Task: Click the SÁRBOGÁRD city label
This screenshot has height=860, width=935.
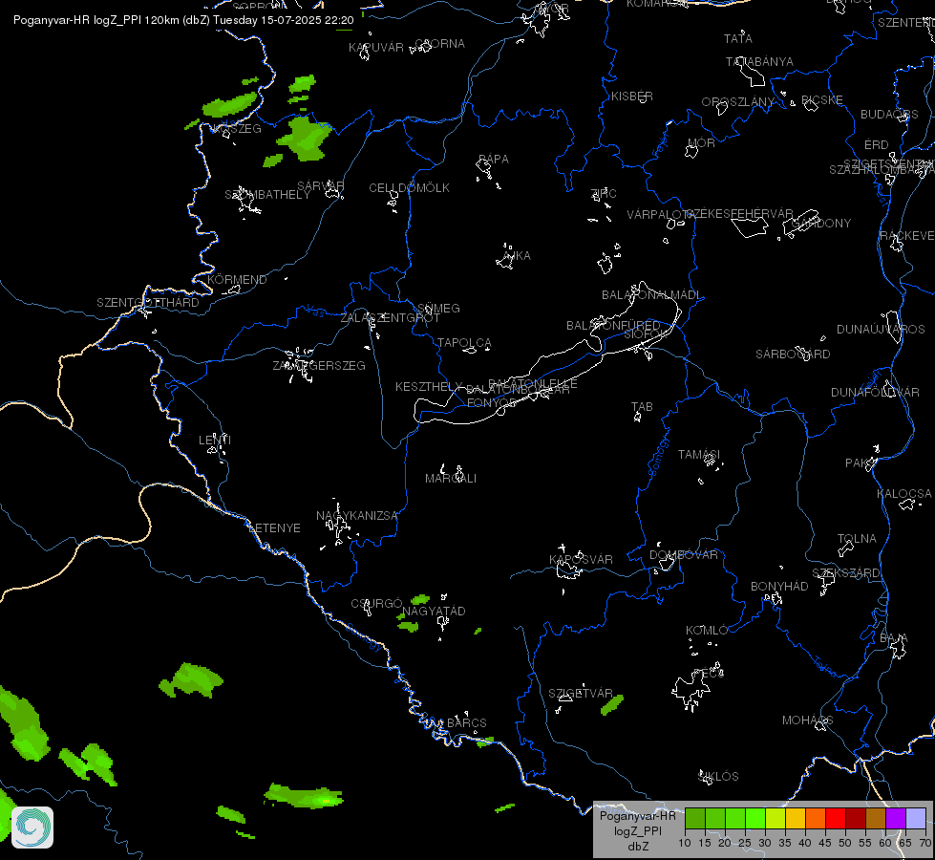Action: (793, 355)
